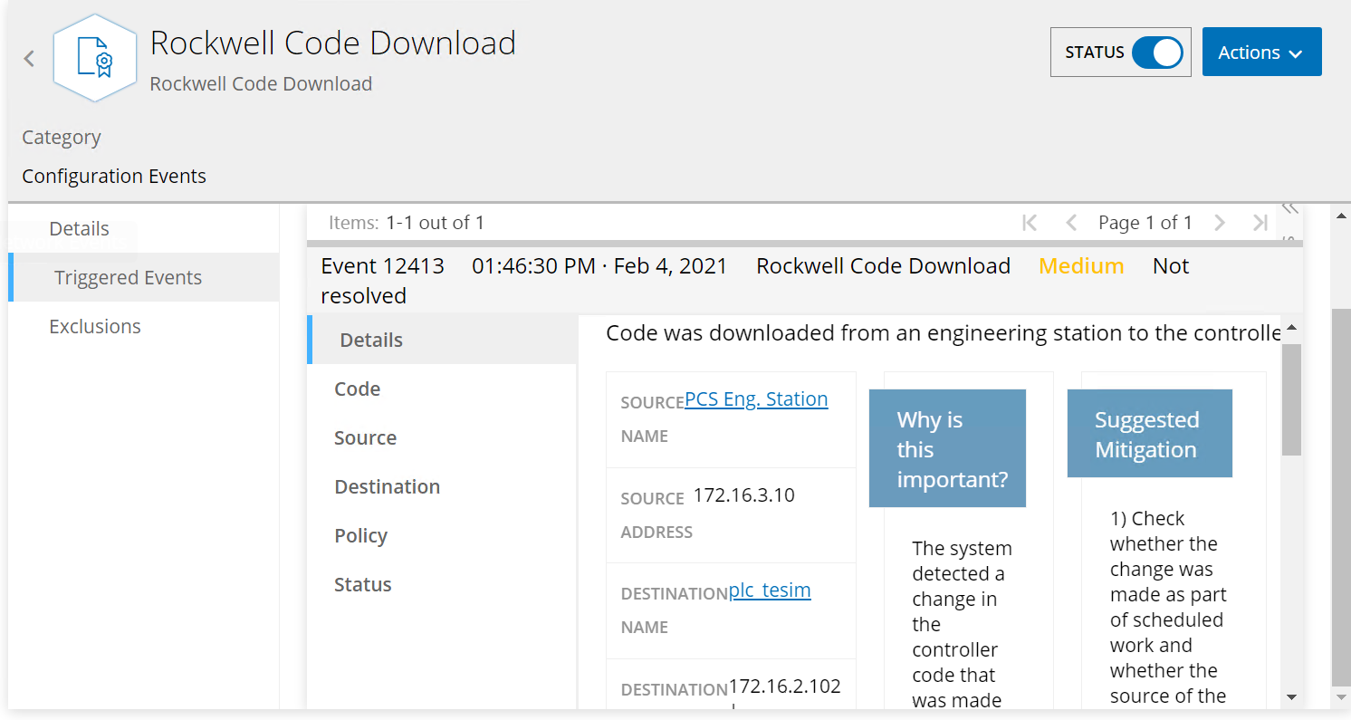Click event details scrollbar thumb
The height and width of the screenshot is (720, 1351).
tap(1292, 398)
